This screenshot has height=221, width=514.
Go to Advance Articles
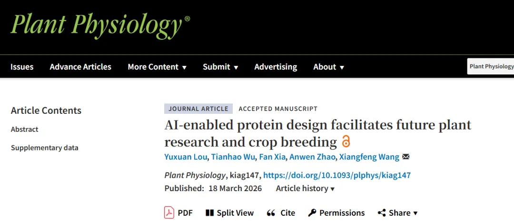(80, 67)
